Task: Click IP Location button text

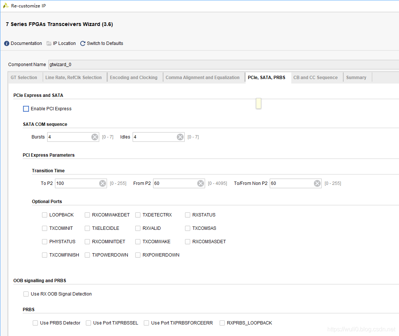Action: click(x=64, y=43)
